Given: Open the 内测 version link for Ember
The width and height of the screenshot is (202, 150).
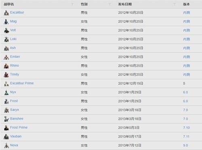Looking at the screenshot, I should coord(187,57).
